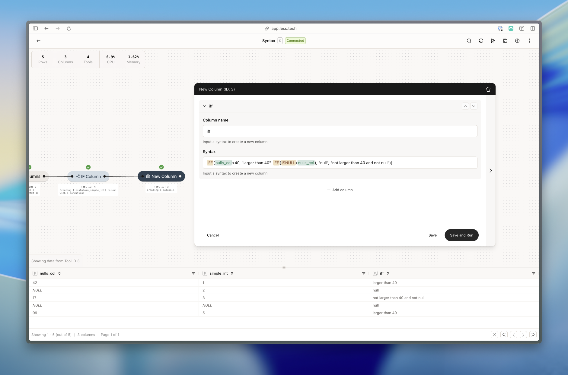
Task: Sort the nulls_col column
Action: 59,273
